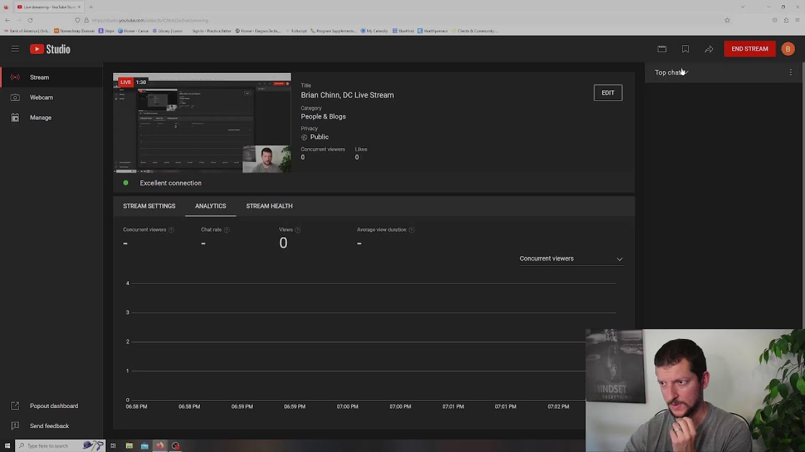805x452 pixels.
Task: Bookmark this page with the star icon
Action: tap(727, 20)
